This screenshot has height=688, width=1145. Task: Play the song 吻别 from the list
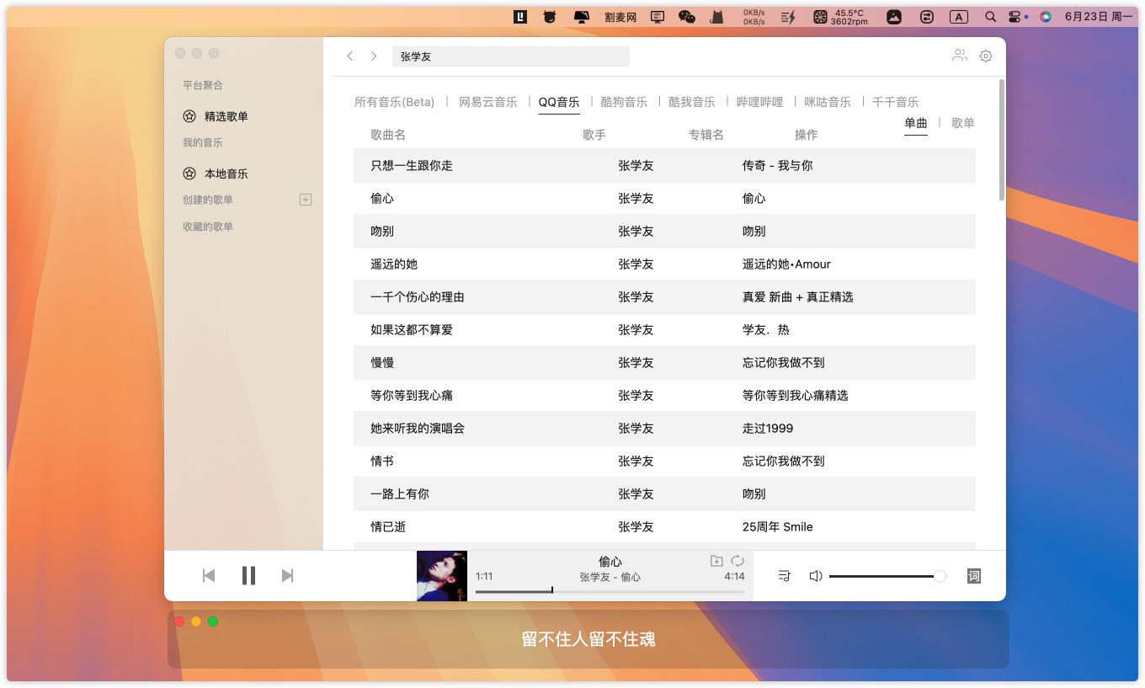382,231
